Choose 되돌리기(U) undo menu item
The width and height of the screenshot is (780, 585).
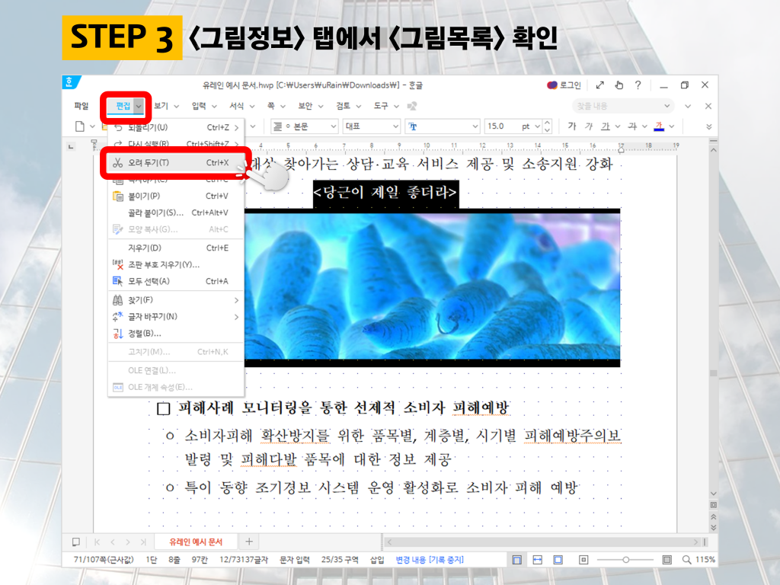(176, 127)
